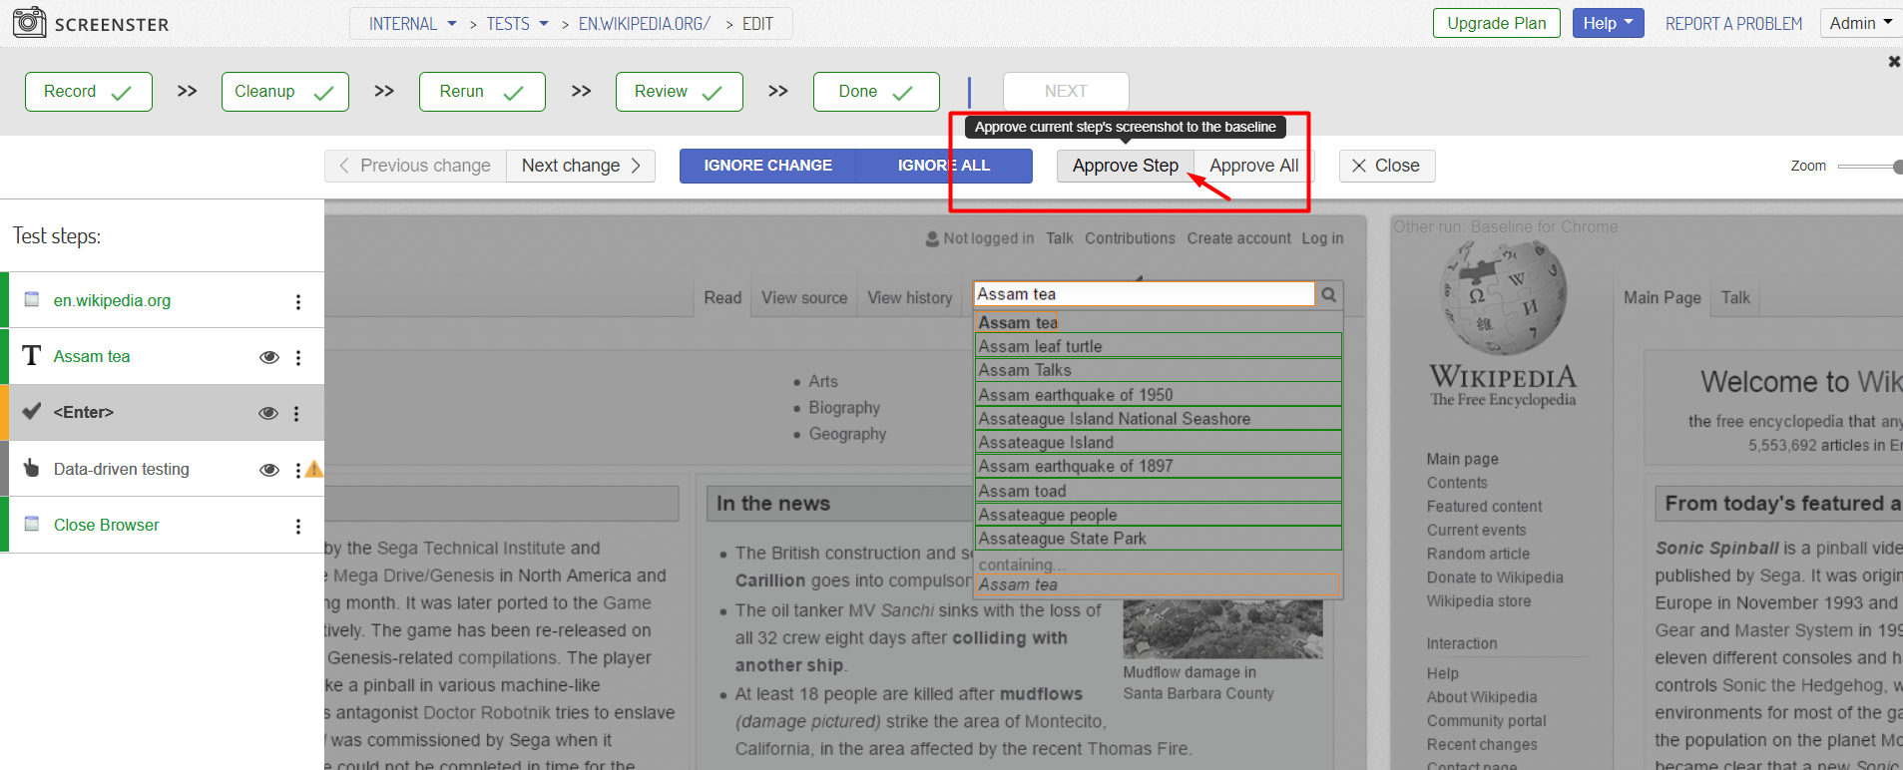Click Random article in baseline sidebar
This screenshot has height=770, width=1903.
1478,554
